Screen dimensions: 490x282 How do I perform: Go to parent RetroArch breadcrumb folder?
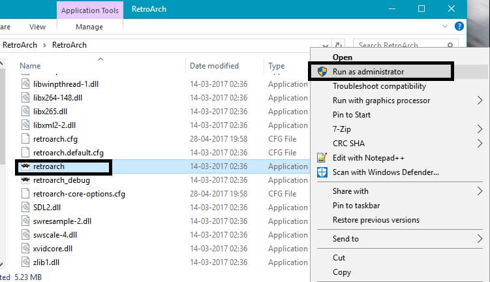pyautogui.click(x=20, y=45)
